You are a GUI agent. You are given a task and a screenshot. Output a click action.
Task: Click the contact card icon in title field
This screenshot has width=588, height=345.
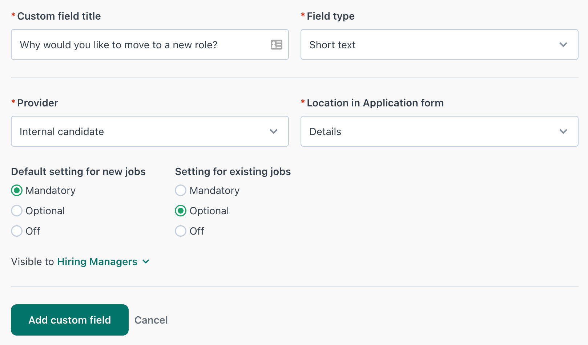pyautogui.click(x=276, y=45)
